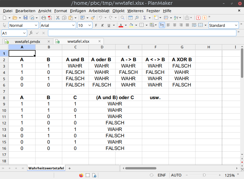Click the AUTO calculation indicator
The height and width of the screenshot is (179, 244).
(176, 175)
